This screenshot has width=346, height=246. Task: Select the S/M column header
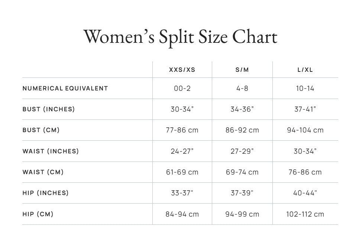(x=242, y=70)
